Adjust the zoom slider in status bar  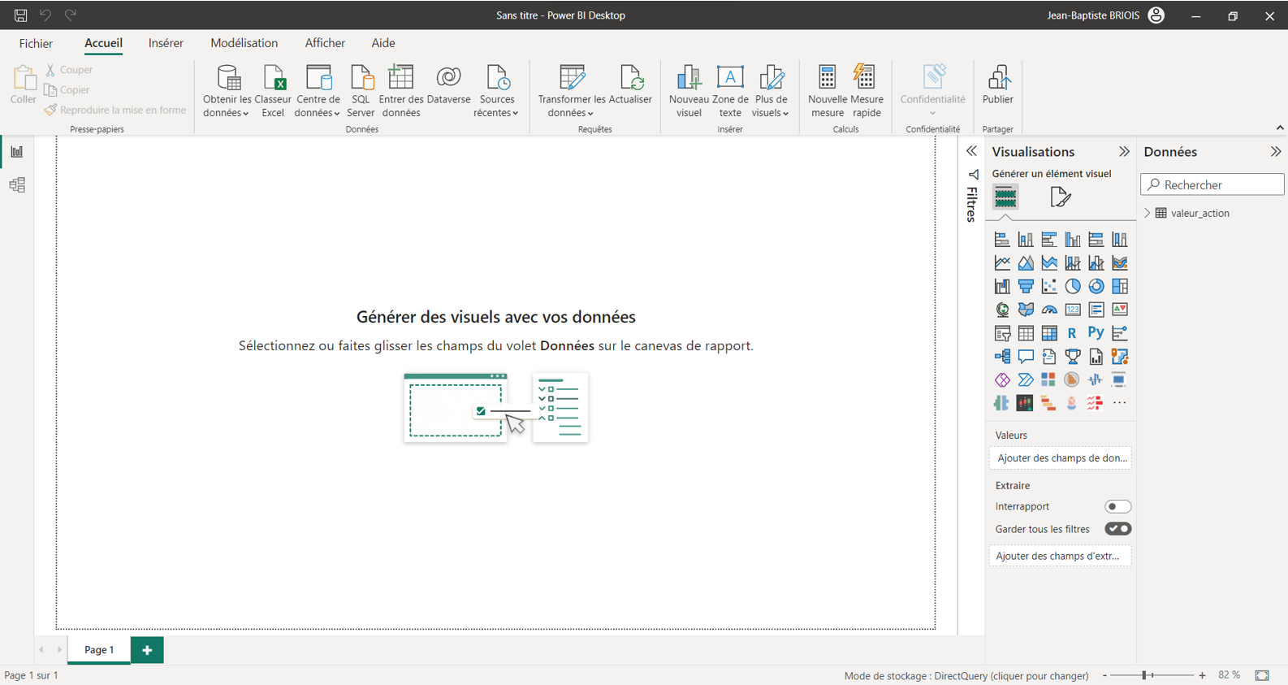click(x=1144, y=675)
